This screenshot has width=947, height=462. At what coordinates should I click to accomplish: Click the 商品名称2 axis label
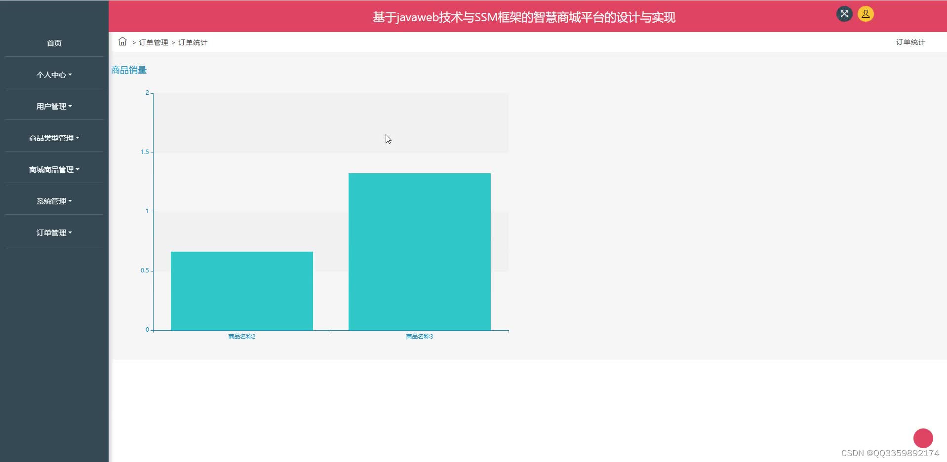tap(242, 337)
